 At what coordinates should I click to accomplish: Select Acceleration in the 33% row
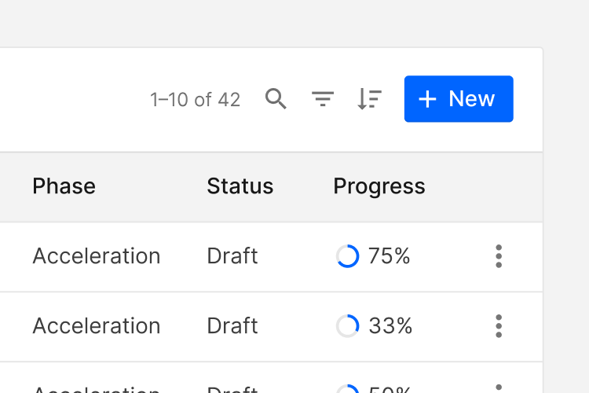(x=96, y=326)
